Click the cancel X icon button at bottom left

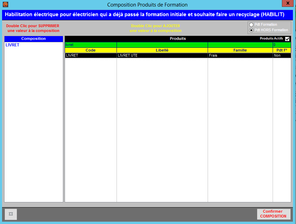click(11, 214)
